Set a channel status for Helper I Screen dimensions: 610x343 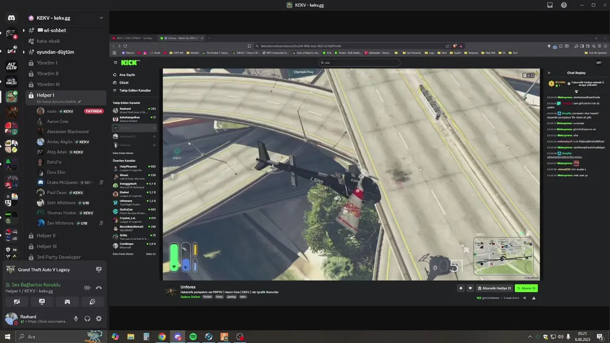[60, 101]
